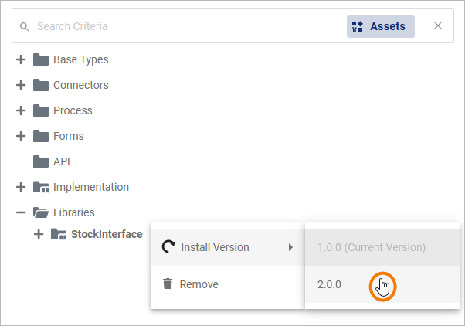465x326 pixels.
Task: Click the open Libraries folder icon
Action: pos(41,212)
